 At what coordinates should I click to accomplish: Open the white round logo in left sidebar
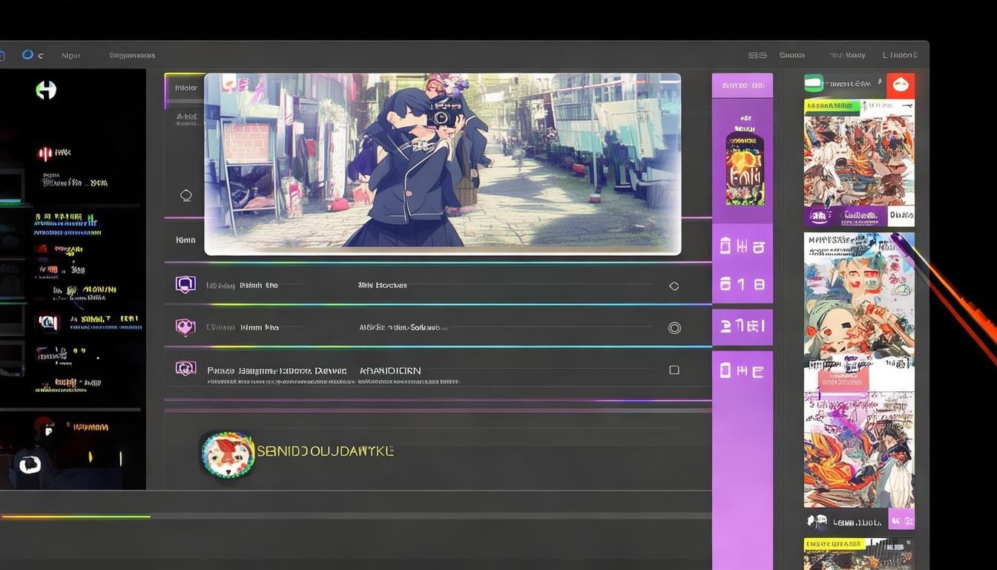coord(46,91)
